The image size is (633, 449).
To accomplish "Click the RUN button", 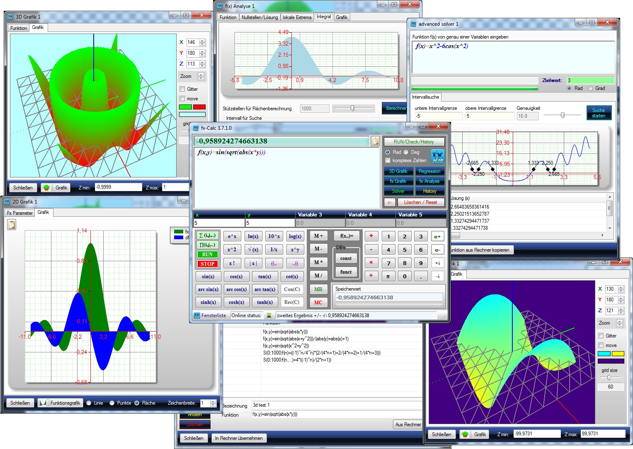I will (207, 254).
